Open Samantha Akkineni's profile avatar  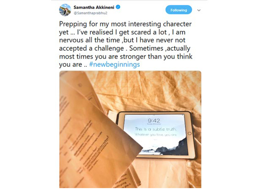click(65, 10)
